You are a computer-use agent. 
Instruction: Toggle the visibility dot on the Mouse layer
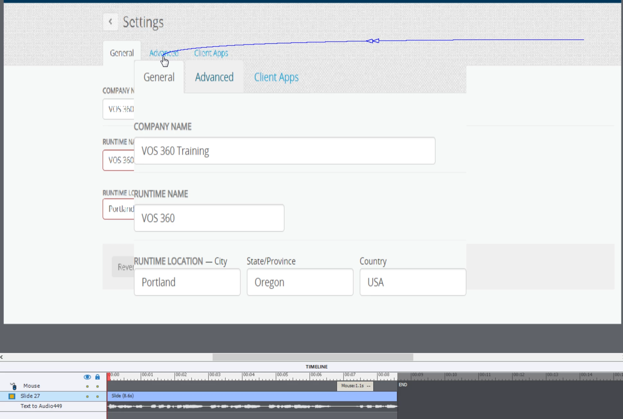87,387
